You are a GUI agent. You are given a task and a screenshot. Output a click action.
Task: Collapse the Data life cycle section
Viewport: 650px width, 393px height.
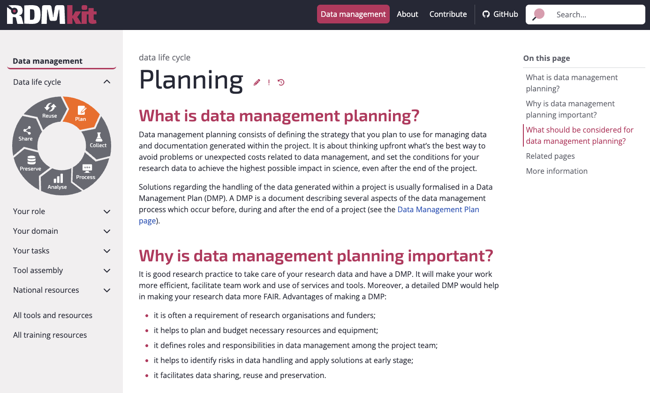point(107,82)
